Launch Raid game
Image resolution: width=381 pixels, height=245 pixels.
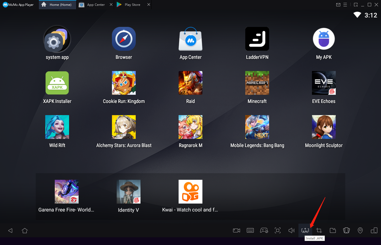190,83
